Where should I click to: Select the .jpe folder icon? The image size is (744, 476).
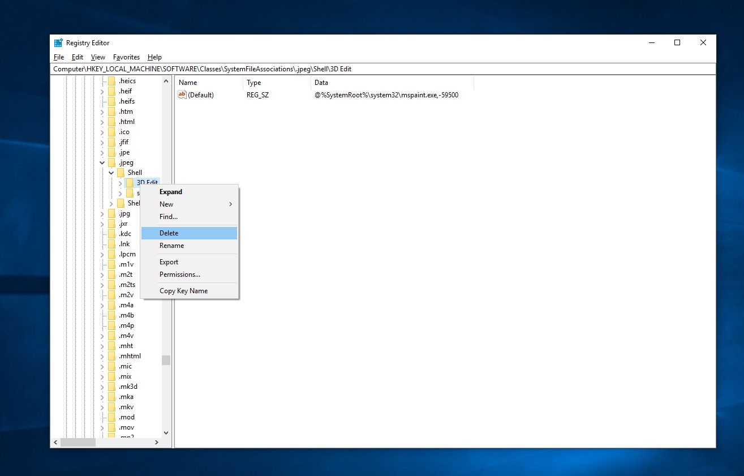111,152
